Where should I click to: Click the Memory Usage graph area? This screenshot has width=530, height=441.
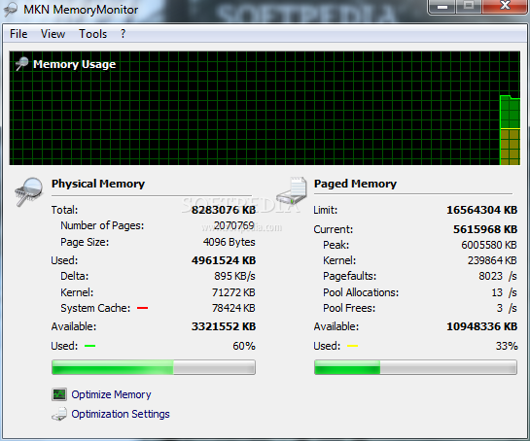click(x=265, y=108)
